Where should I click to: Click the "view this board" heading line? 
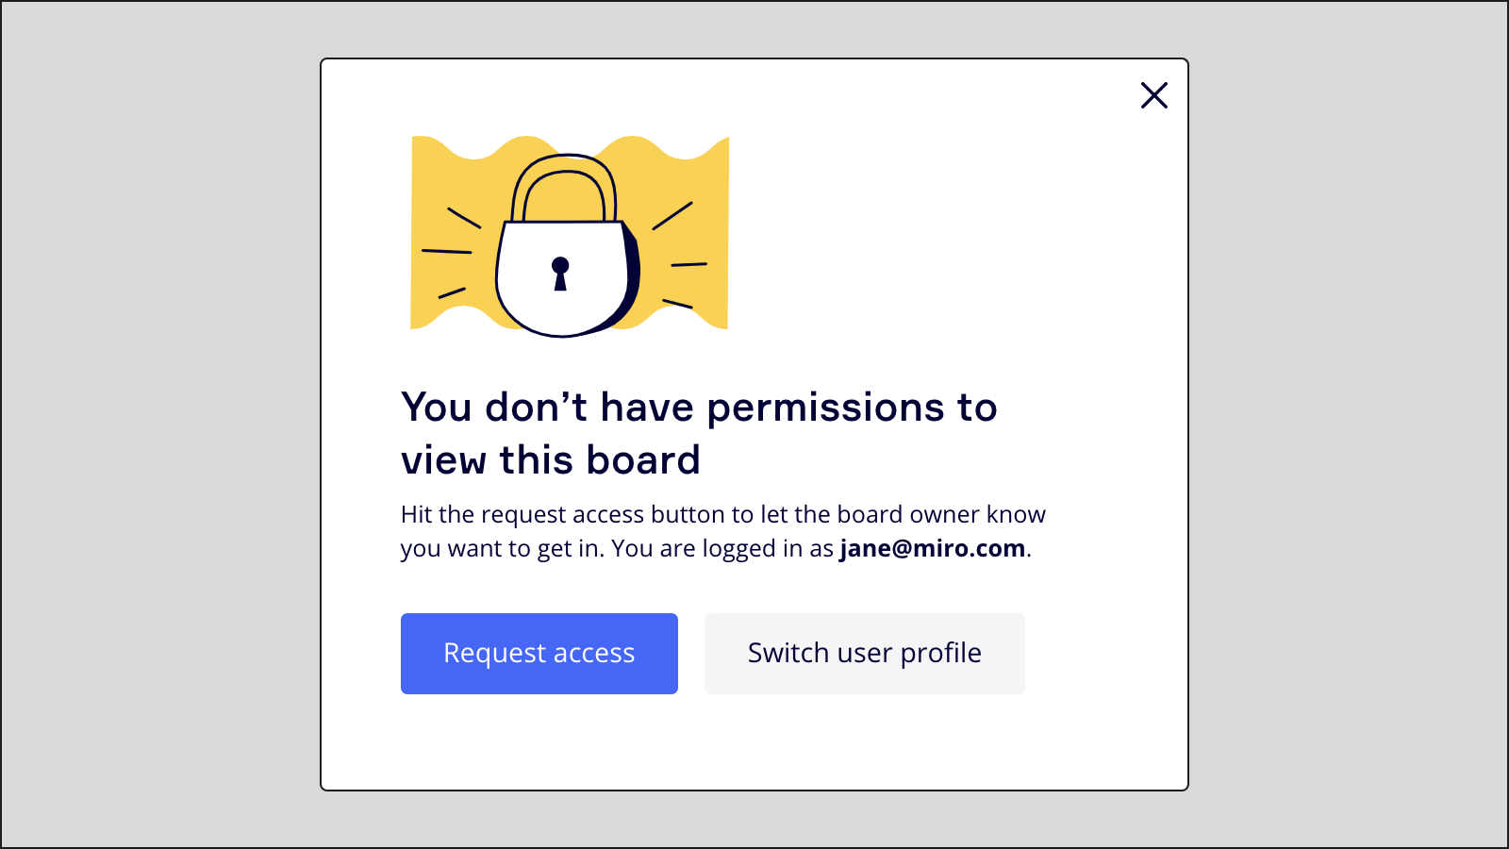551,460
